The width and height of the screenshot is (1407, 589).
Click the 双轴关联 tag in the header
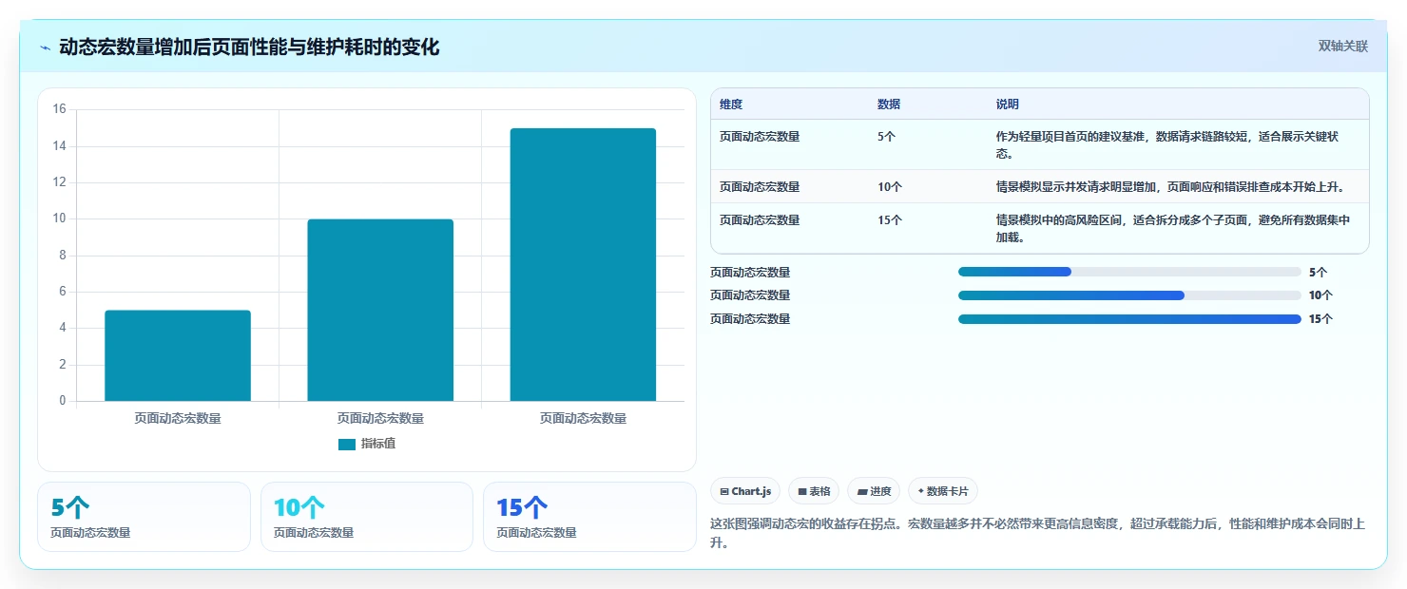1342,47
